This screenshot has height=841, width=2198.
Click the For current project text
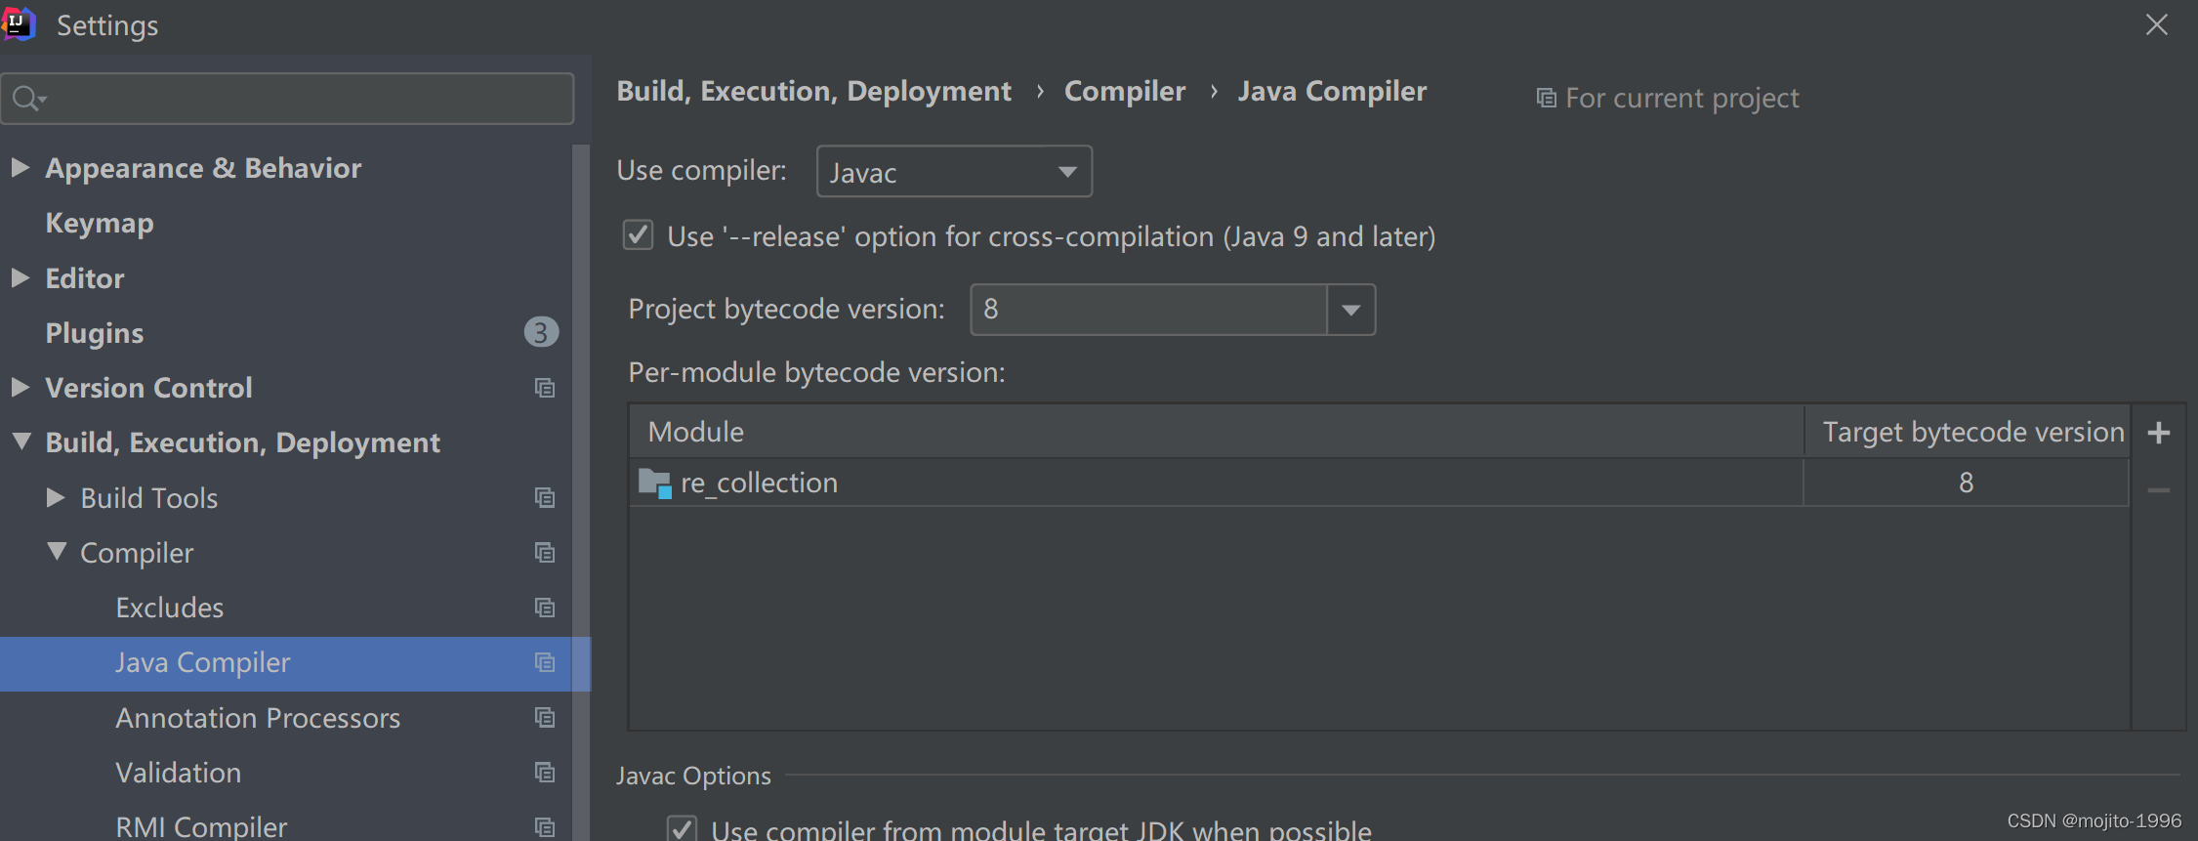(1681, 98)
